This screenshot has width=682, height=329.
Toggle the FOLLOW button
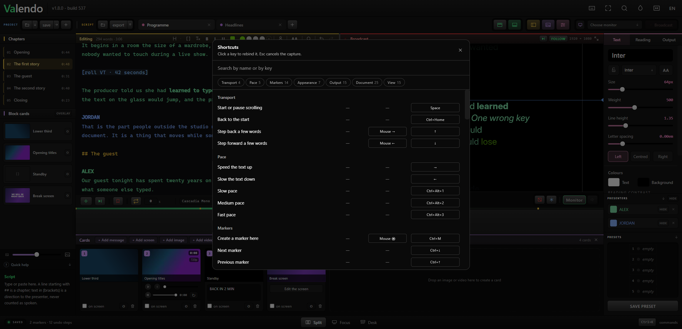tap(558, 39)
